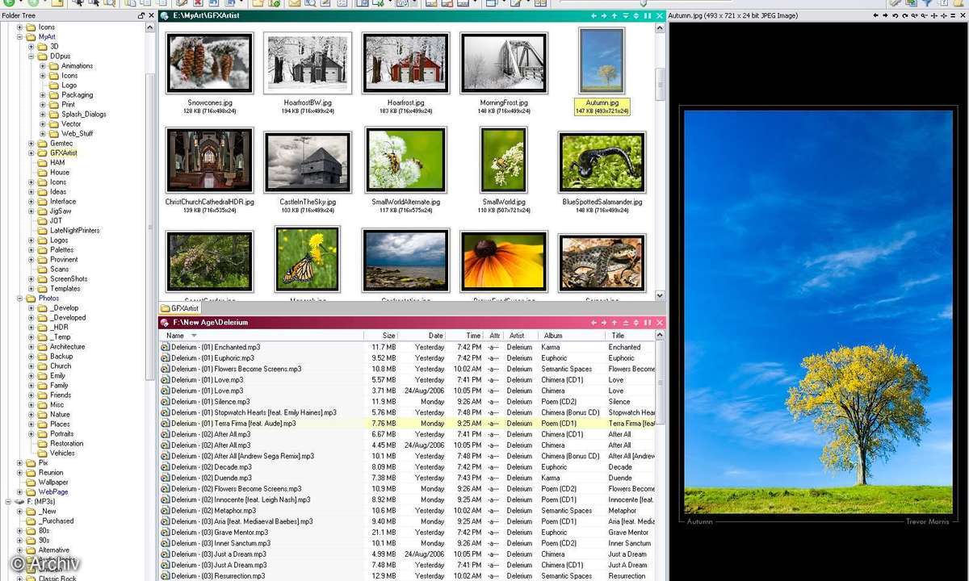
Task: Close the Folder Tree panel
Action: 151,15
